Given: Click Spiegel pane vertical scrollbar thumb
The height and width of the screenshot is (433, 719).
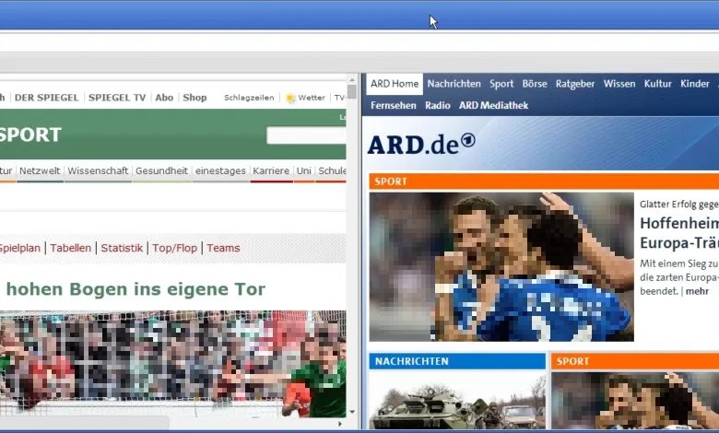Looking at the screenshot, I should pos(352,91).
